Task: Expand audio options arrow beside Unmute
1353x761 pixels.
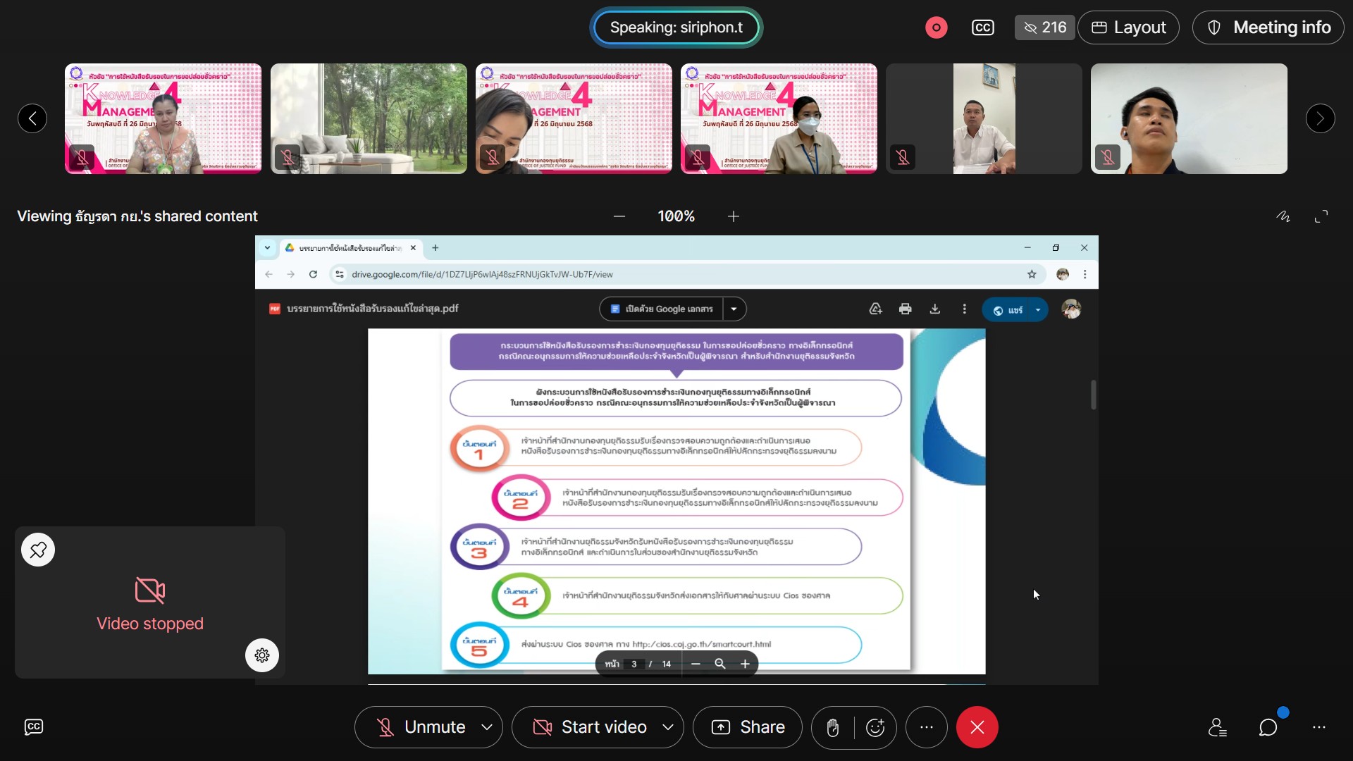Action: click(x=487, y=727)
